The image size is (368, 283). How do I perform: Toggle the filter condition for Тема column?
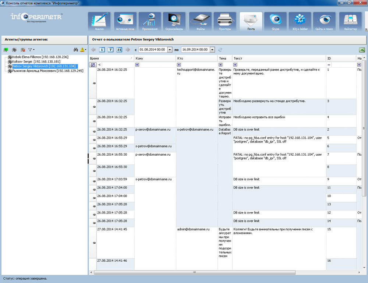click(220, 65)
